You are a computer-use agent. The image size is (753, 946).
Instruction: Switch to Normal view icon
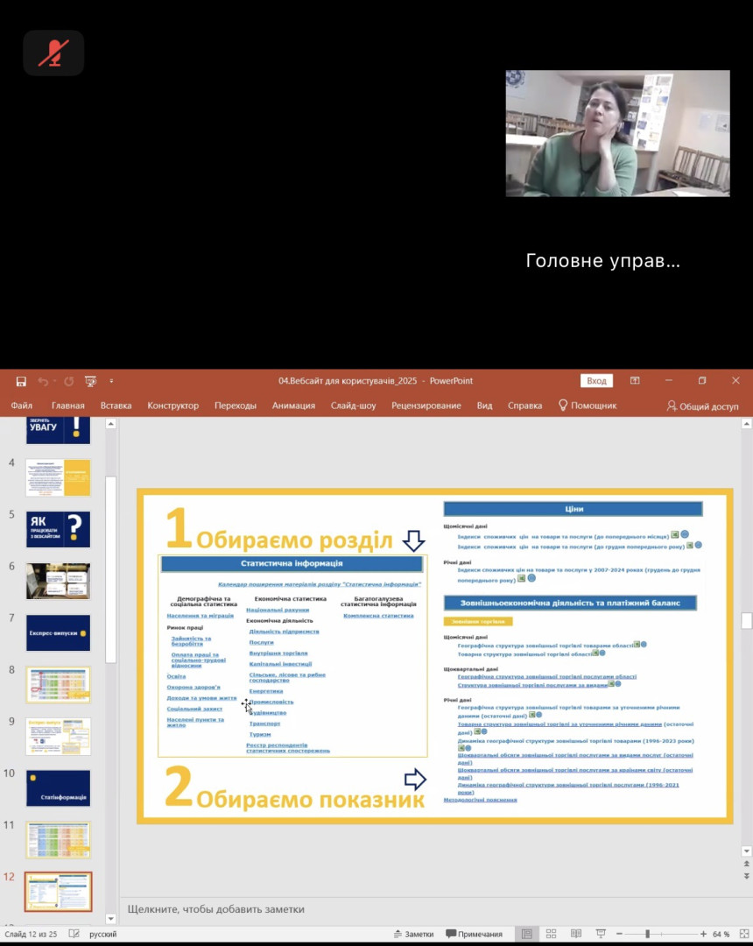tap(527, 934)
